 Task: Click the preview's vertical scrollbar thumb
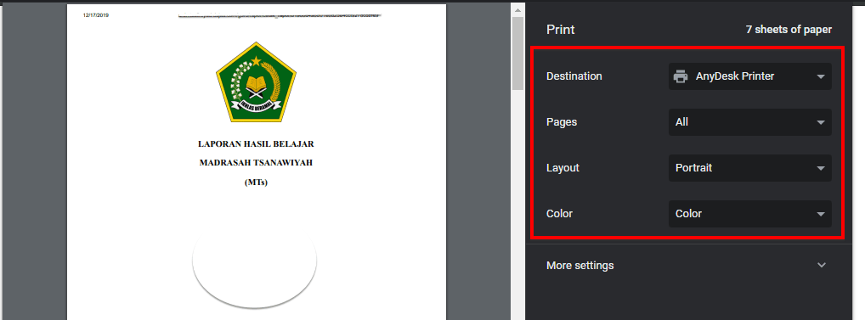(518, 53)
